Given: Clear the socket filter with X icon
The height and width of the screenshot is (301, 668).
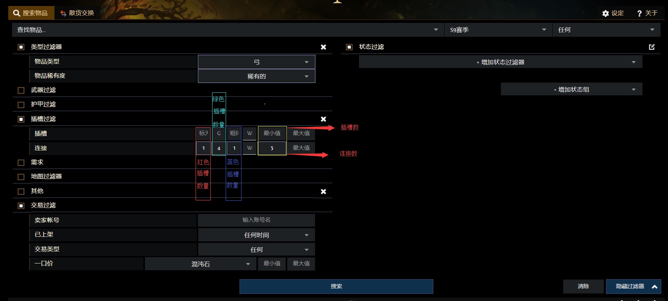Looking at the screenshot, I should (323, 119).
